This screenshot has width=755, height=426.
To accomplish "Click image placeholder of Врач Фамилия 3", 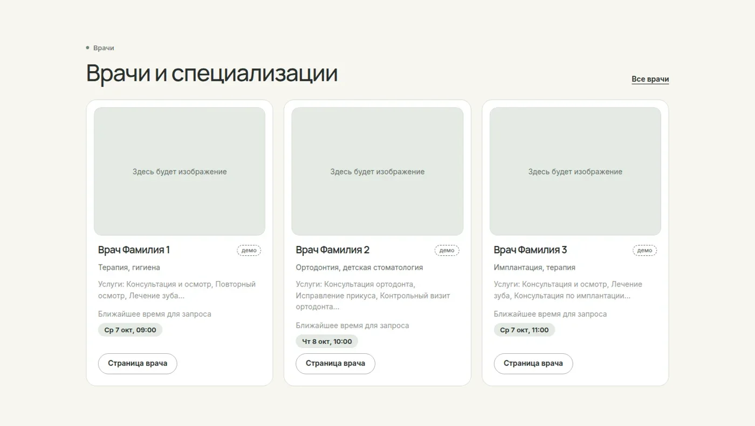I will (575, 171).
